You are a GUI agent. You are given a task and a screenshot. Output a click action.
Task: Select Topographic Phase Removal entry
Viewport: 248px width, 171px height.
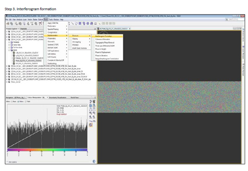[x=107, y=42]
